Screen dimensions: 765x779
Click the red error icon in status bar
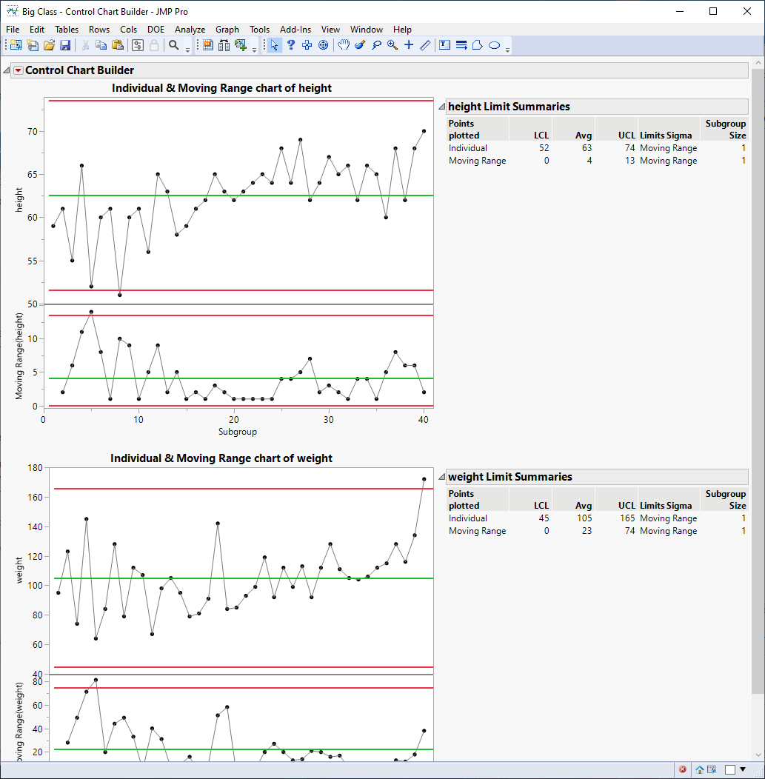[683, 769]
